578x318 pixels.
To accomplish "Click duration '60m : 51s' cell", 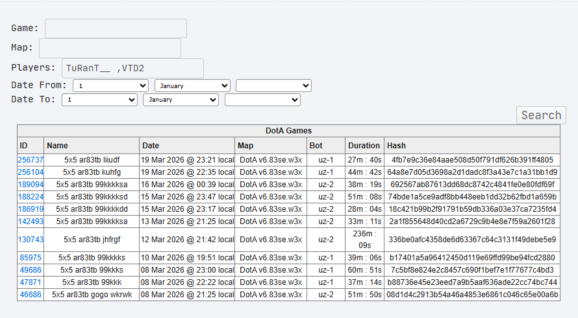I will tap(364, 270).
